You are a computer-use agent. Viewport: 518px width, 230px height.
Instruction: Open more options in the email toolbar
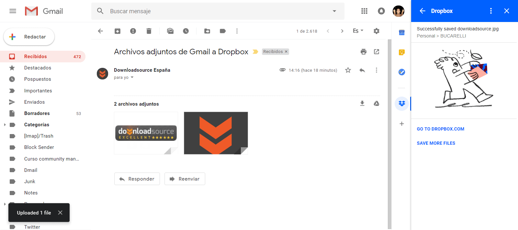pyautogui.click(x=237, y=31)
